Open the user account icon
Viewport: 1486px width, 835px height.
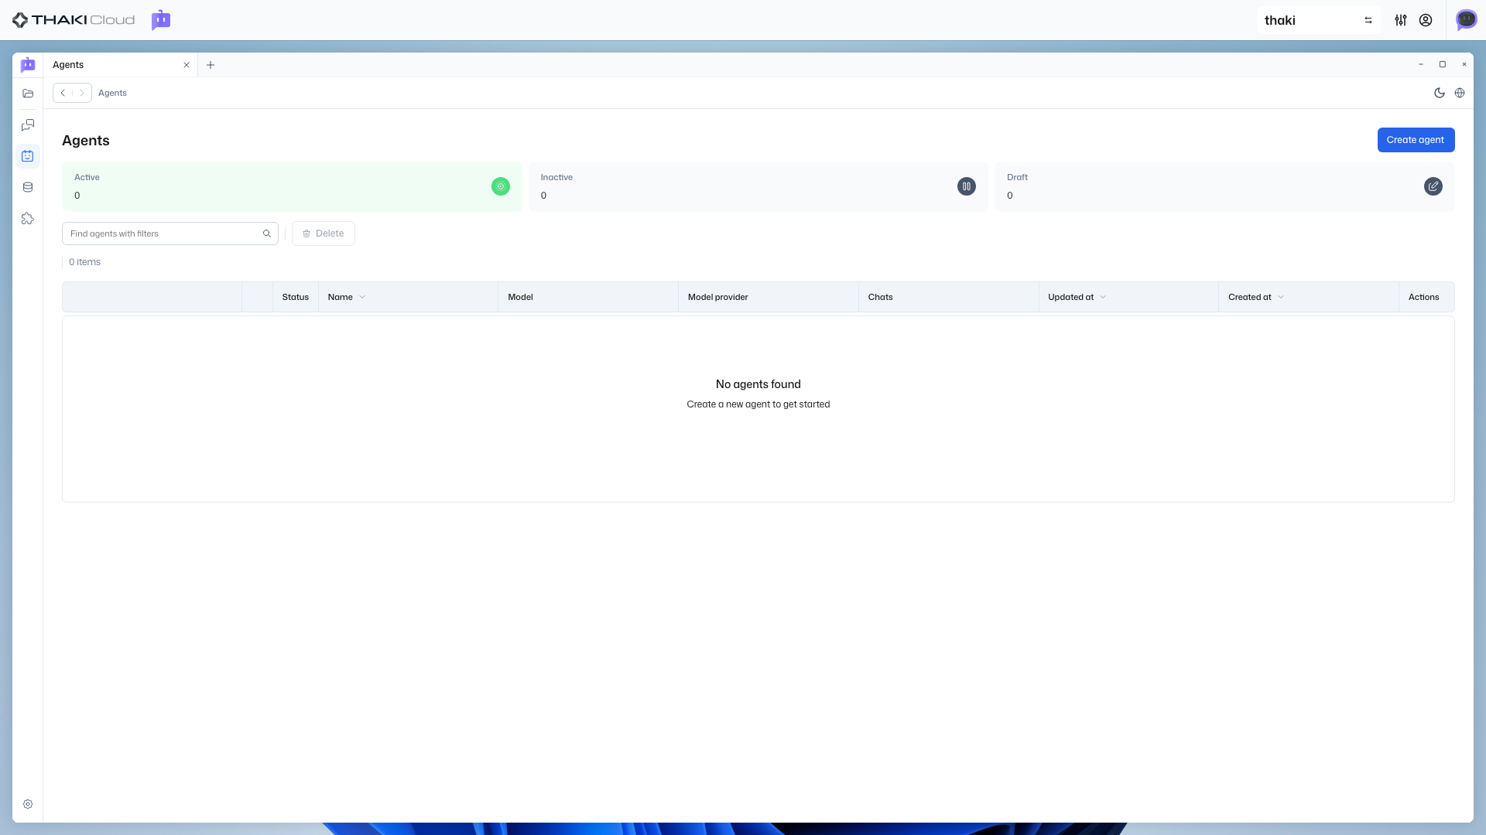[1426, 20]
